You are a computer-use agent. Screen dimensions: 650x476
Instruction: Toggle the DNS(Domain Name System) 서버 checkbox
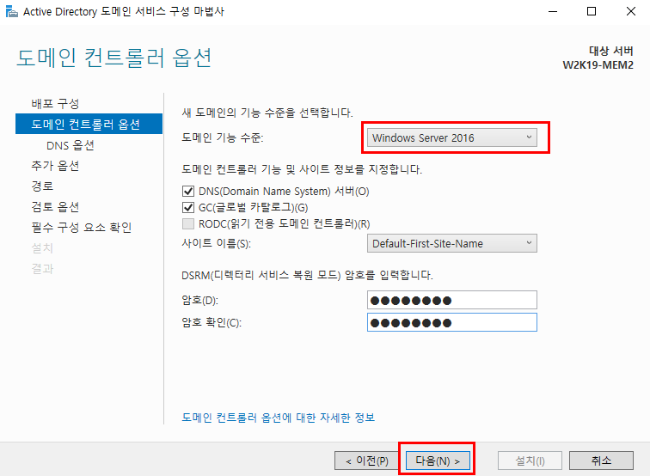188,191
